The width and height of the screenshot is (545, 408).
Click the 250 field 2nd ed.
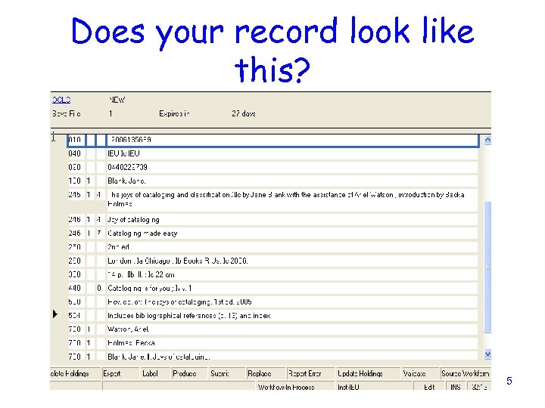pyautogui.click(x=292, y=247)
